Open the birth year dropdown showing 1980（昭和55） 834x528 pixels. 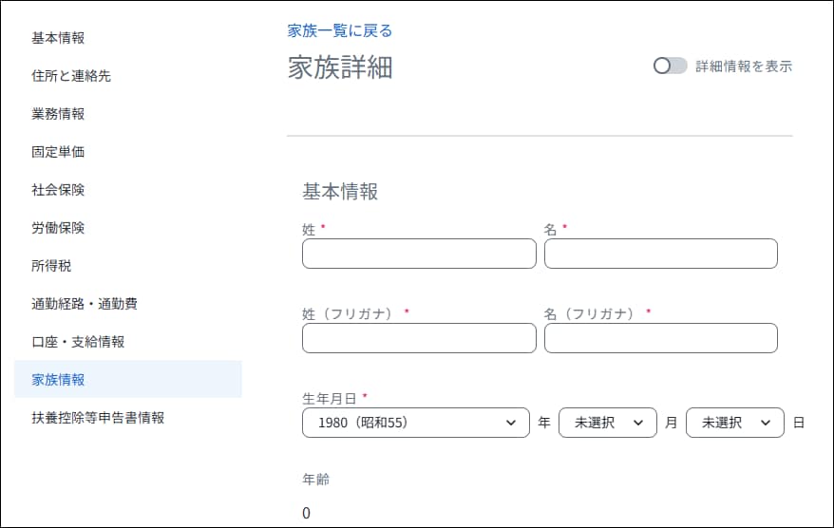[416, 423]
